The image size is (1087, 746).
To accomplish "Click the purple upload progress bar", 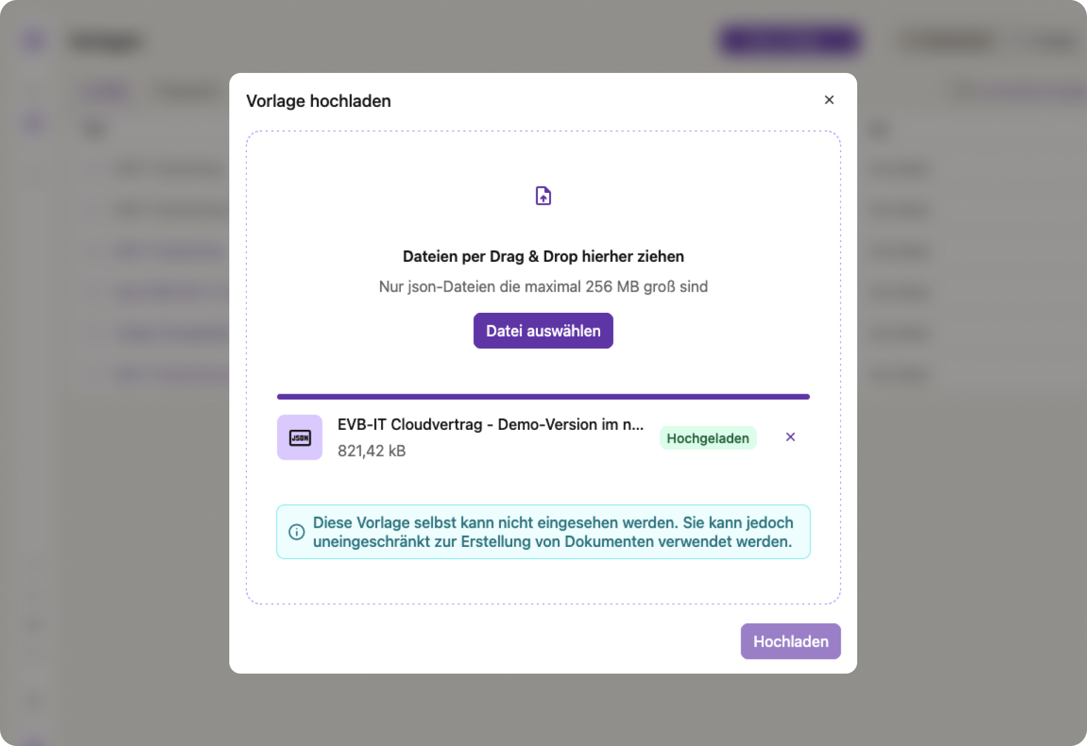I will [x=543, y=396].
